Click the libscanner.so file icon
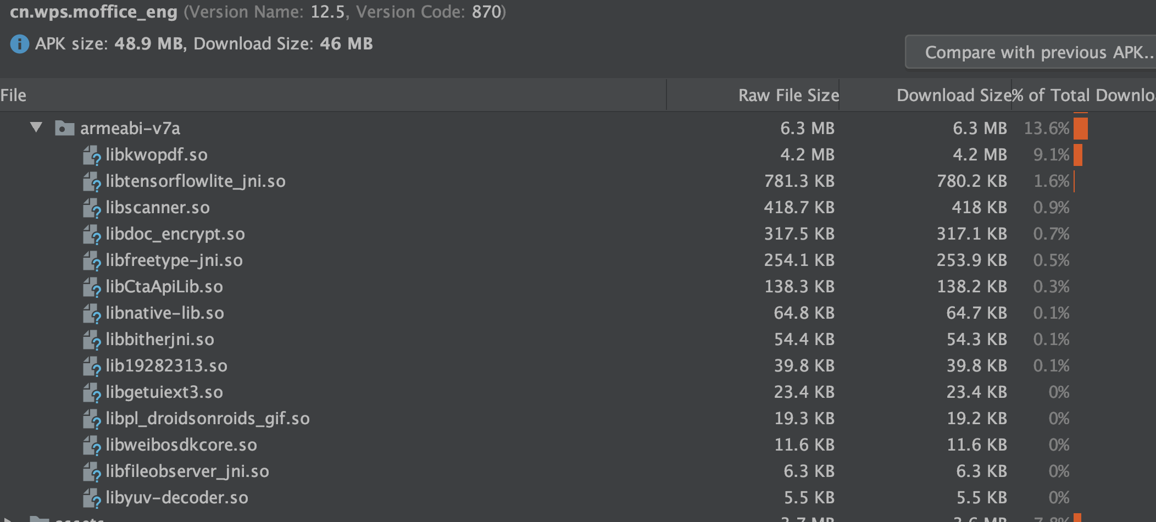Screen dimensions: 1156x522 (x=92, y=208)
